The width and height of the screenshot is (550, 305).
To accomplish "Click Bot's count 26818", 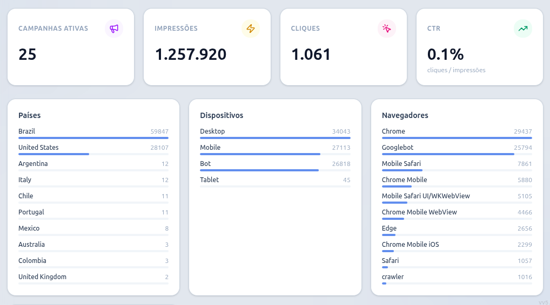I will tap(341, 164).
